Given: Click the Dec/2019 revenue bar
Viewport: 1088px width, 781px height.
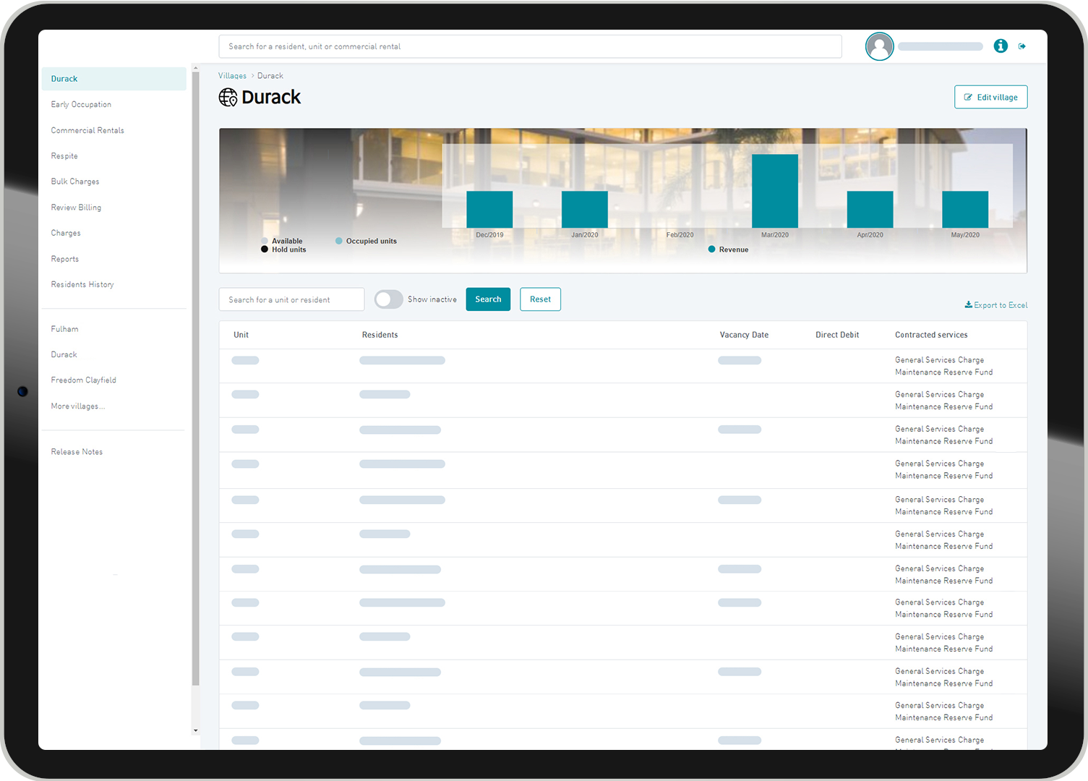Looking at the screenshot, I should (489, 210).
